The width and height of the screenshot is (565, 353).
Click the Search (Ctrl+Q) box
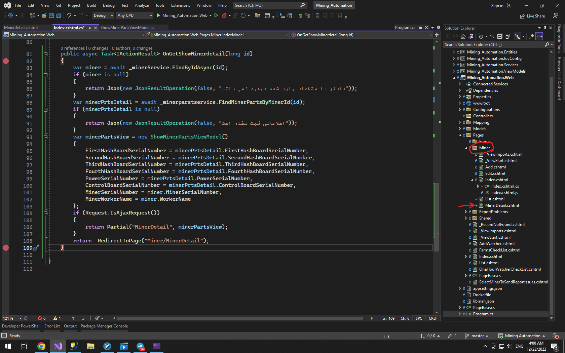pos(270,5)
